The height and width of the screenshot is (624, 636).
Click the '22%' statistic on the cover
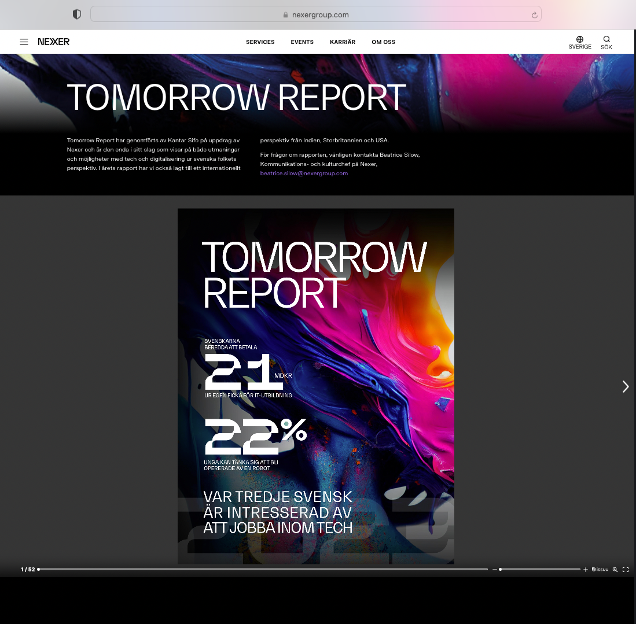pyautogui.click(x=255, y=436)
